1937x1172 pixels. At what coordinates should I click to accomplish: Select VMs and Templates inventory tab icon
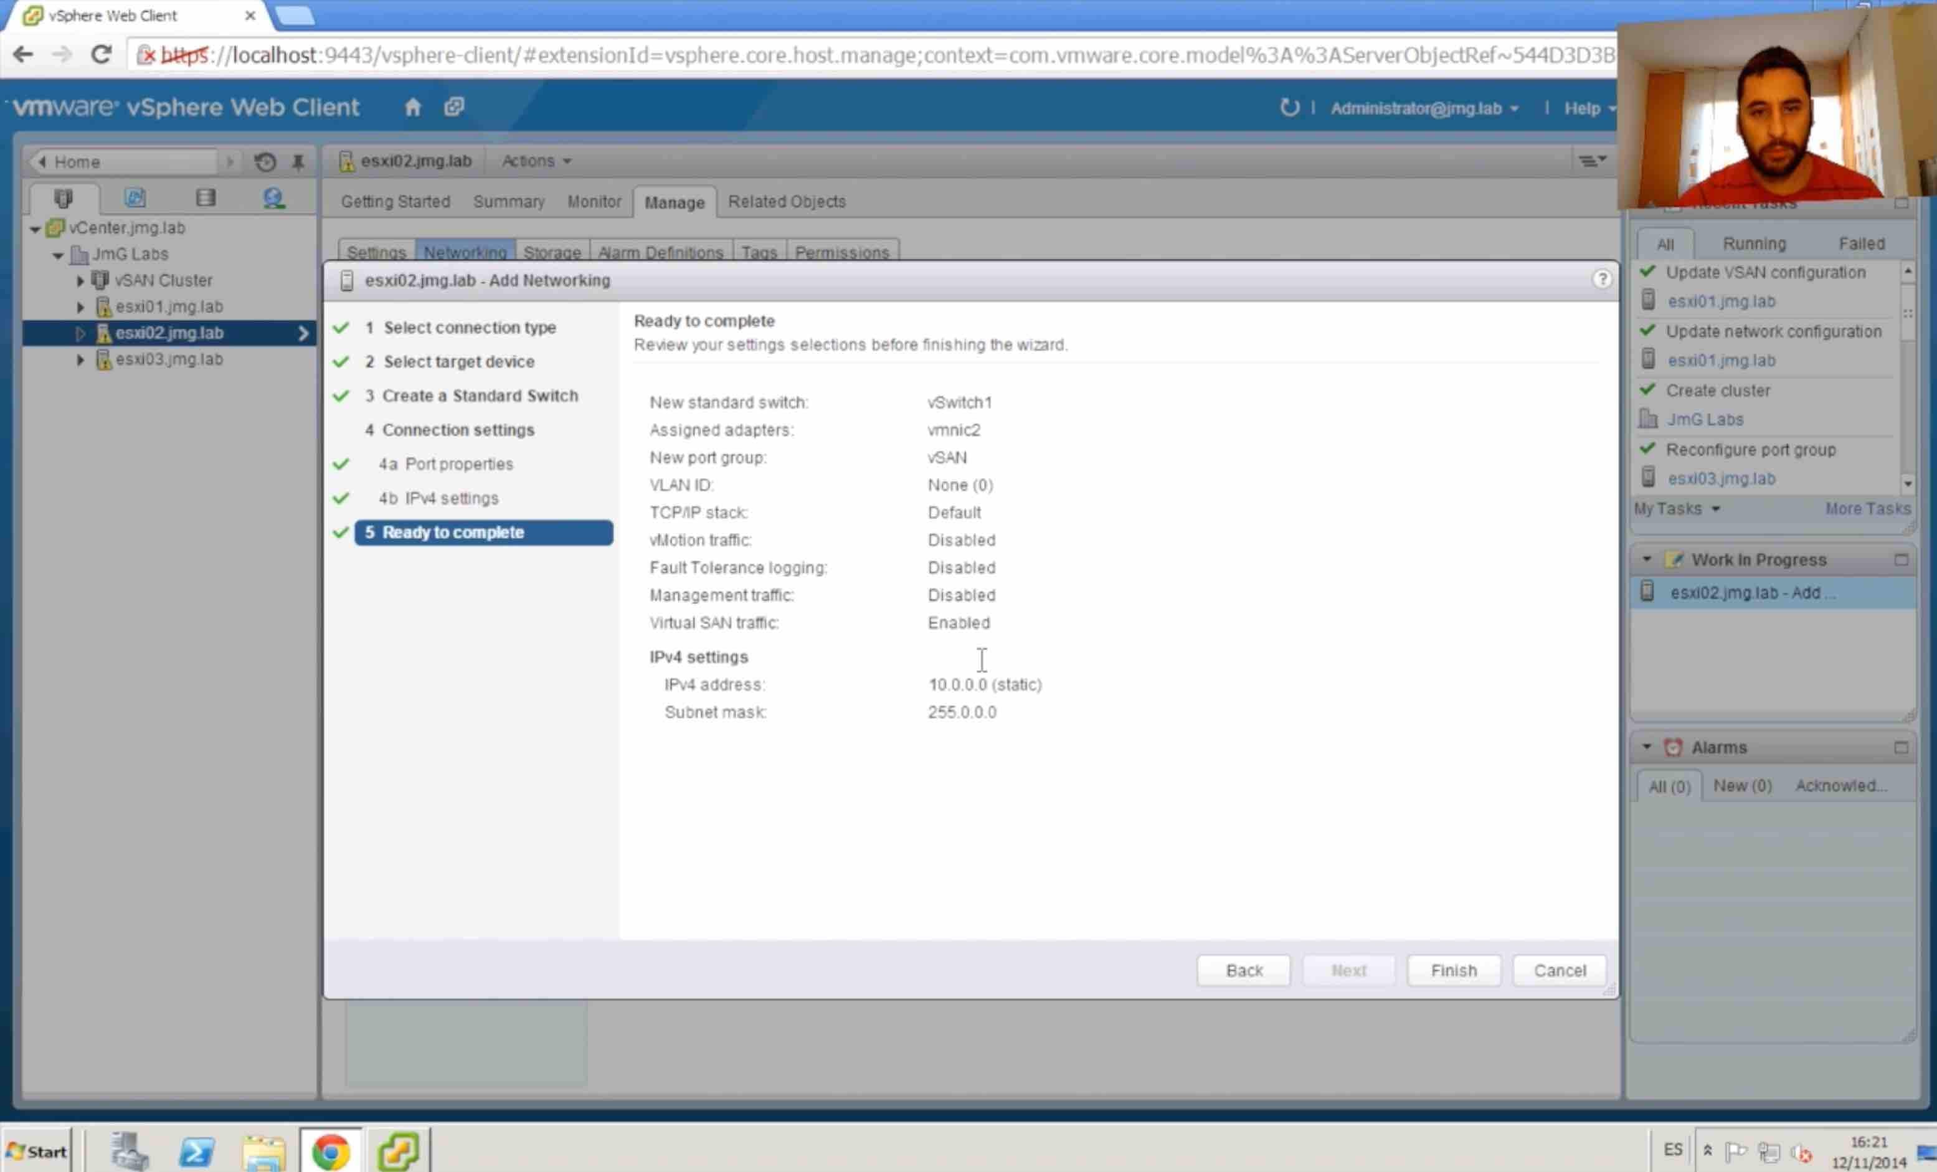tap(135, 198)
